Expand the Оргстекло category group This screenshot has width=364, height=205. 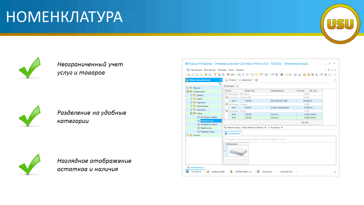tap(227, 94)
